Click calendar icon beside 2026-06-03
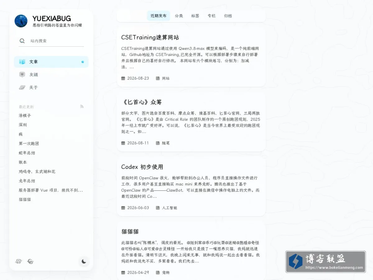The image size is (373, 280). coord(123,208)
